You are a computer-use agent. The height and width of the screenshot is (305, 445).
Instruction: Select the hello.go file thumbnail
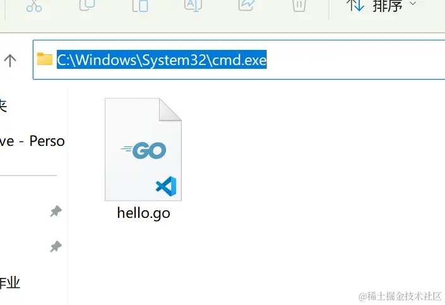pyautogui.click(x=143, y=150)
